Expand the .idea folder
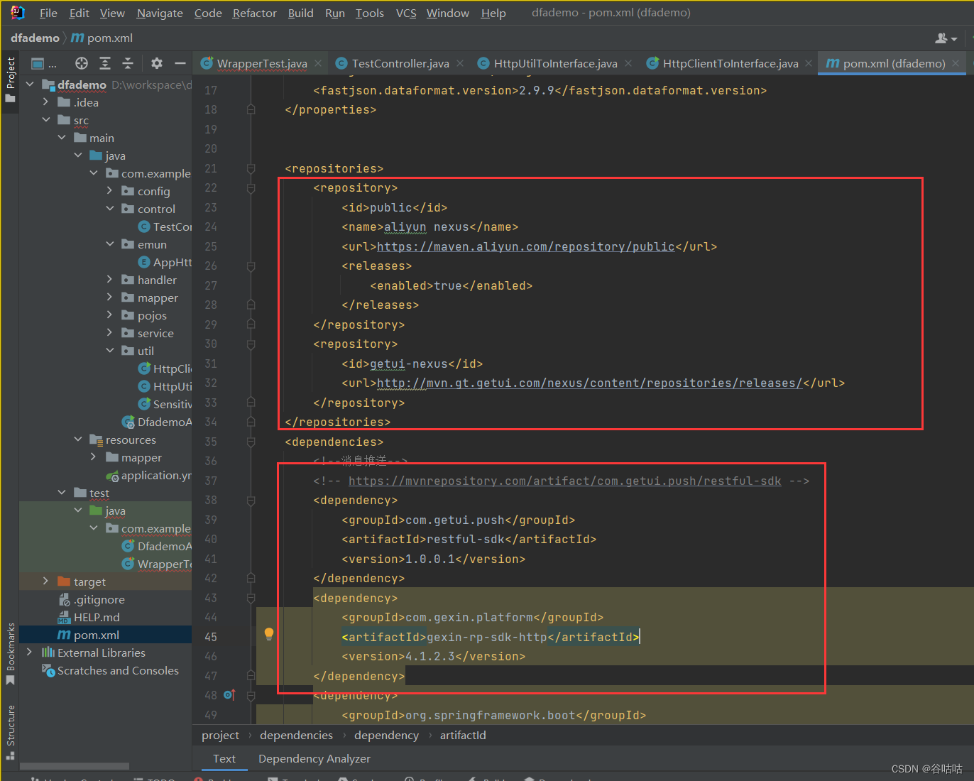The image size is (974, 781). click(45, 102)
